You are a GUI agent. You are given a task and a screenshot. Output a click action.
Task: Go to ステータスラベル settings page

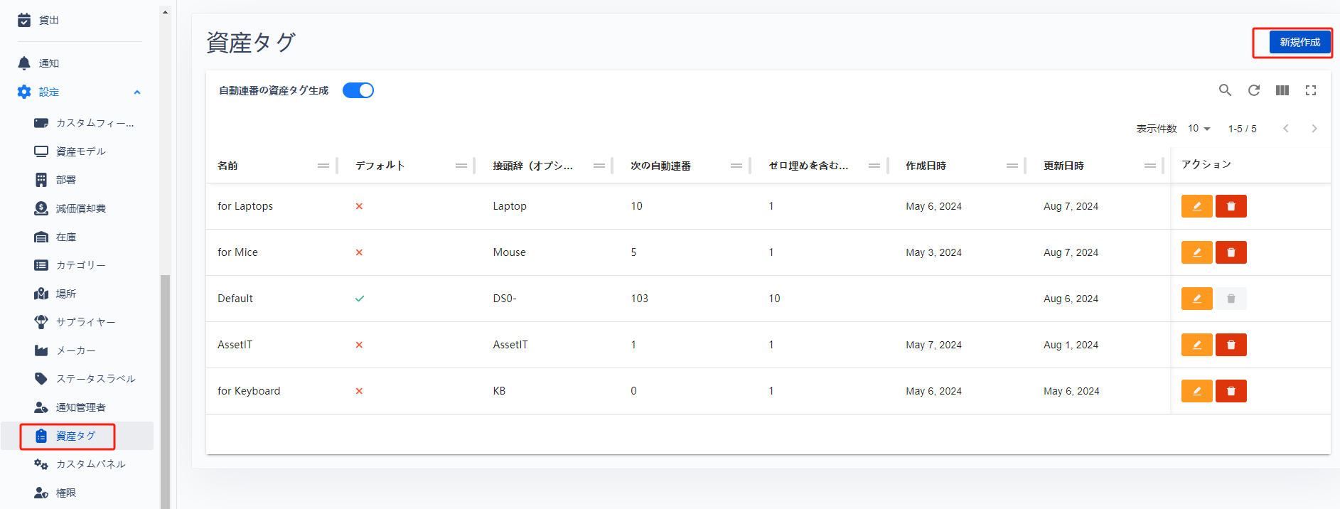(95, 379)
